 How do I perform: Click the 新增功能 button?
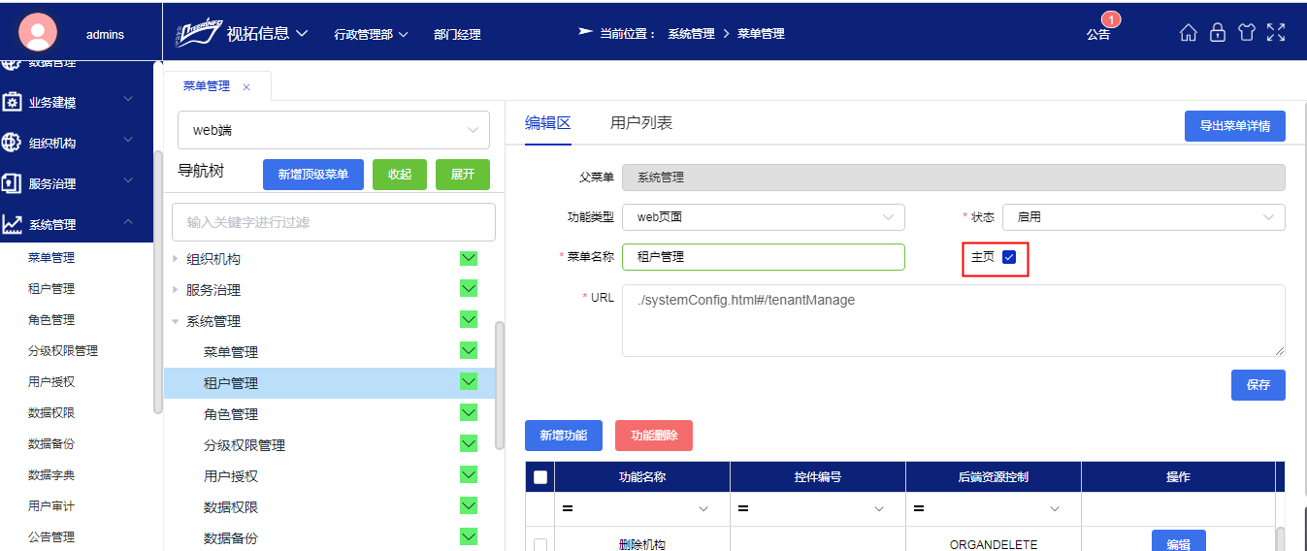(564, 436)
